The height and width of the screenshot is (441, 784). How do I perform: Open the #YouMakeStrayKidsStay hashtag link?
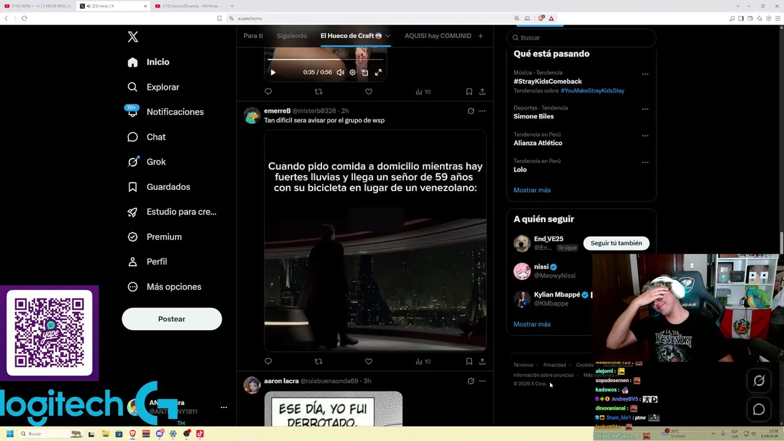[592, 91]
